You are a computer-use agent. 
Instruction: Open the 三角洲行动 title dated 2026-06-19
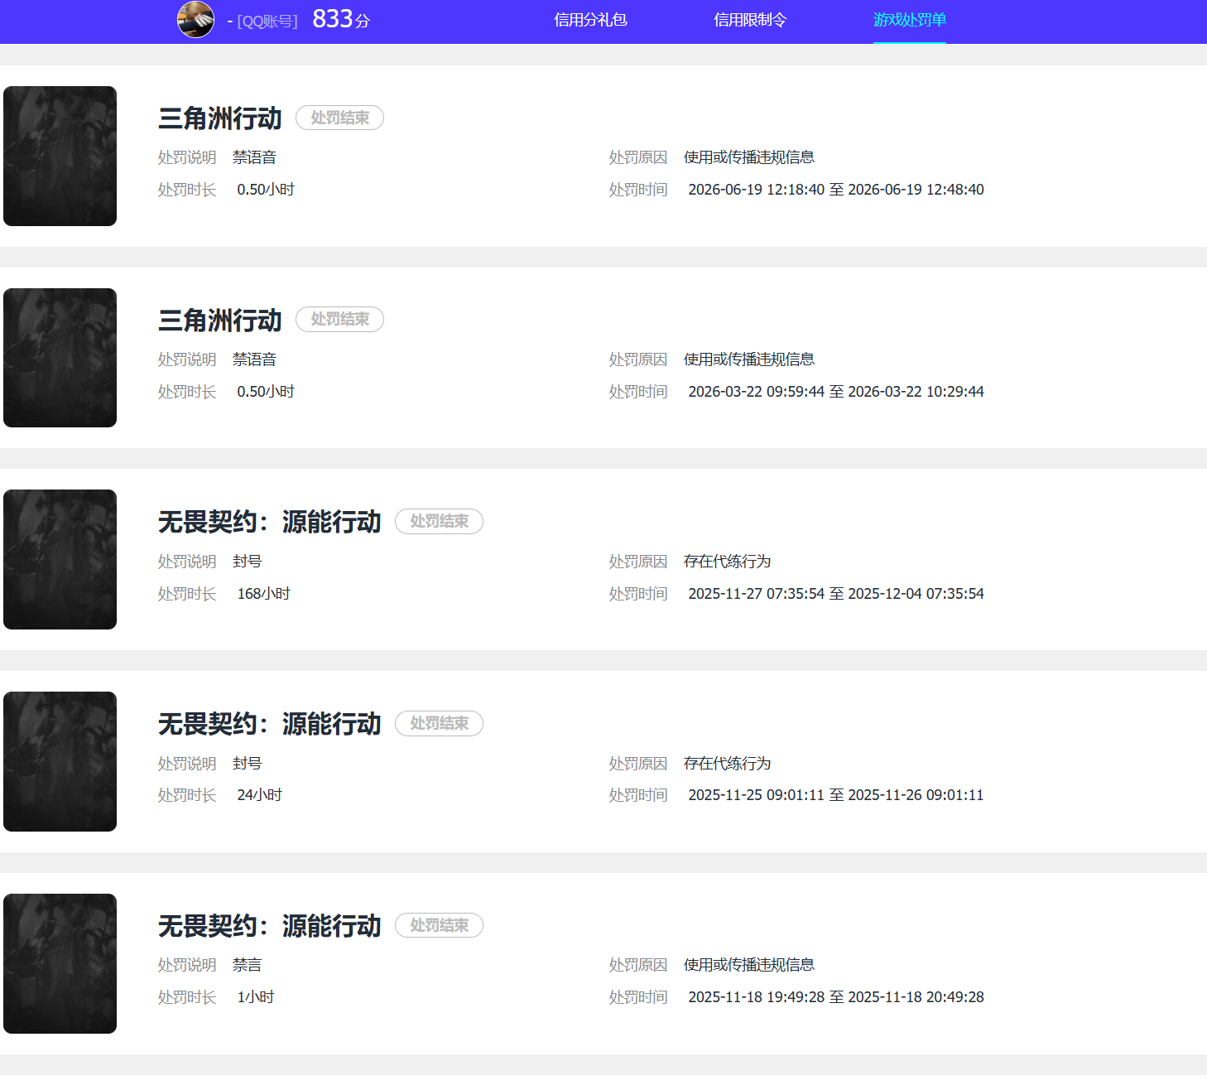coord(220,118)
